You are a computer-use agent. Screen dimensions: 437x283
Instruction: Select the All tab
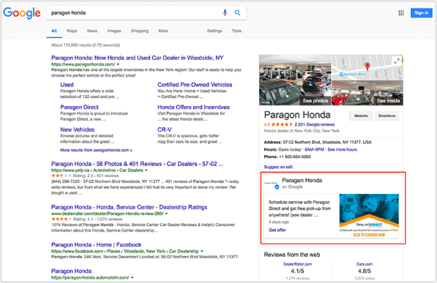54,31
